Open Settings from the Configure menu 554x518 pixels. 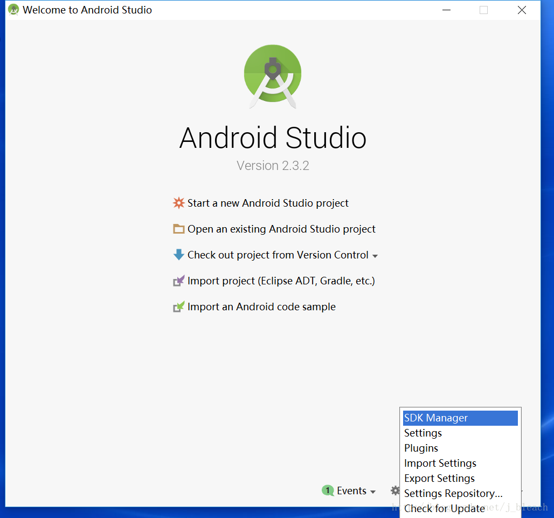click(x=460, y=433)
